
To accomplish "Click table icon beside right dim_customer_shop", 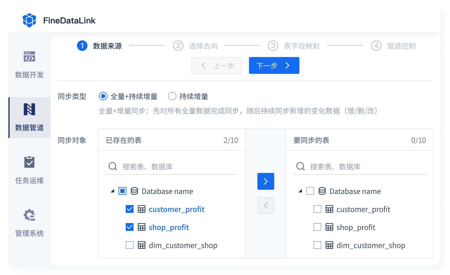I will pos(329,245).
